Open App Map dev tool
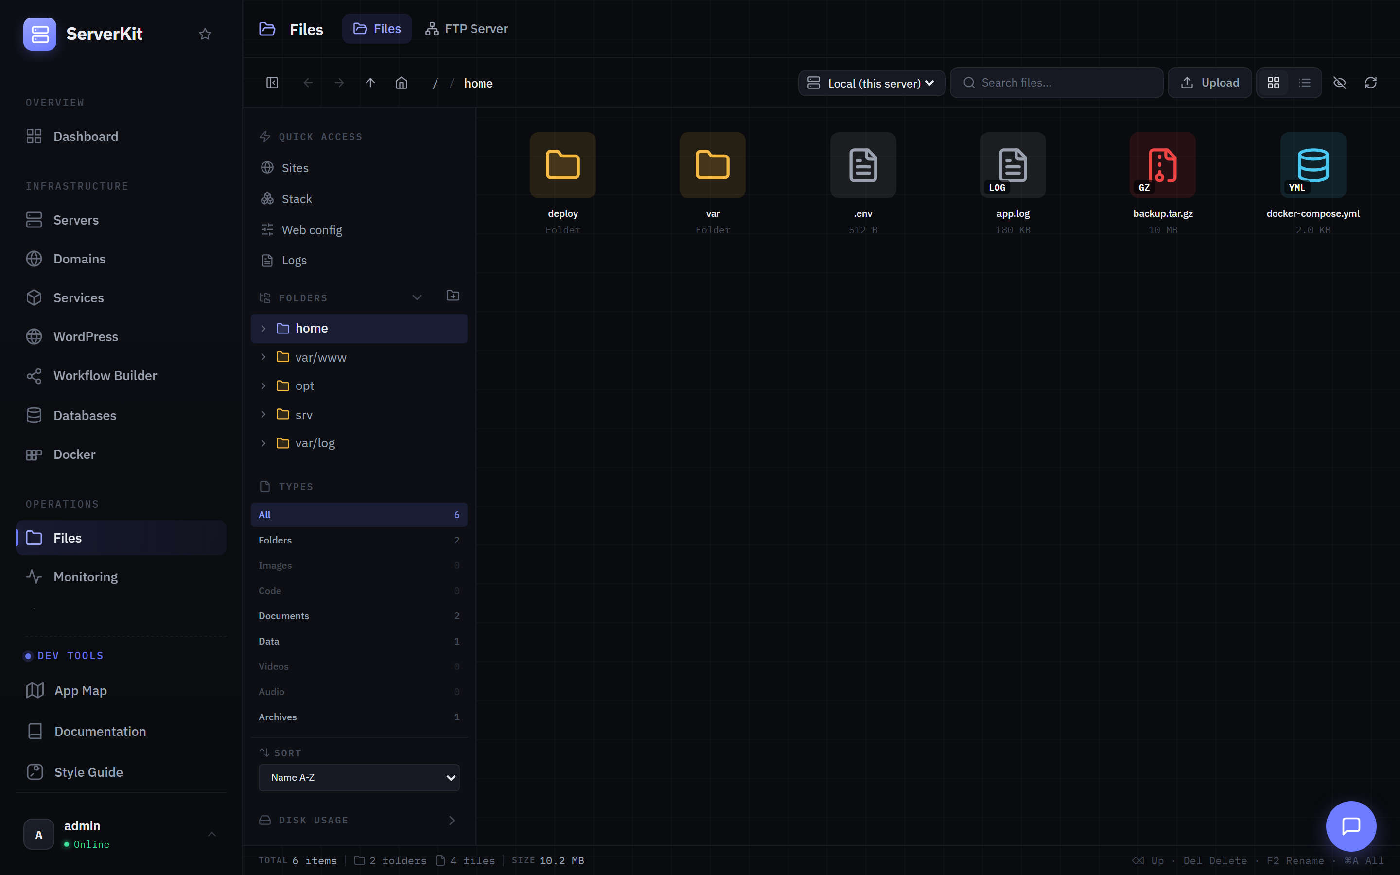Image resolution: width=1400 pixels, height=875 pixels. (121, 690)
